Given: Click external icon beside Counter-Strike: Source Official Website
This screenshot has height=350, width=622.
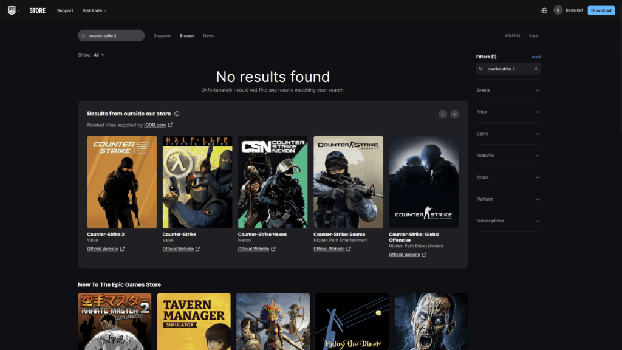Looking at the screenshot, I should tap(348, 249).
